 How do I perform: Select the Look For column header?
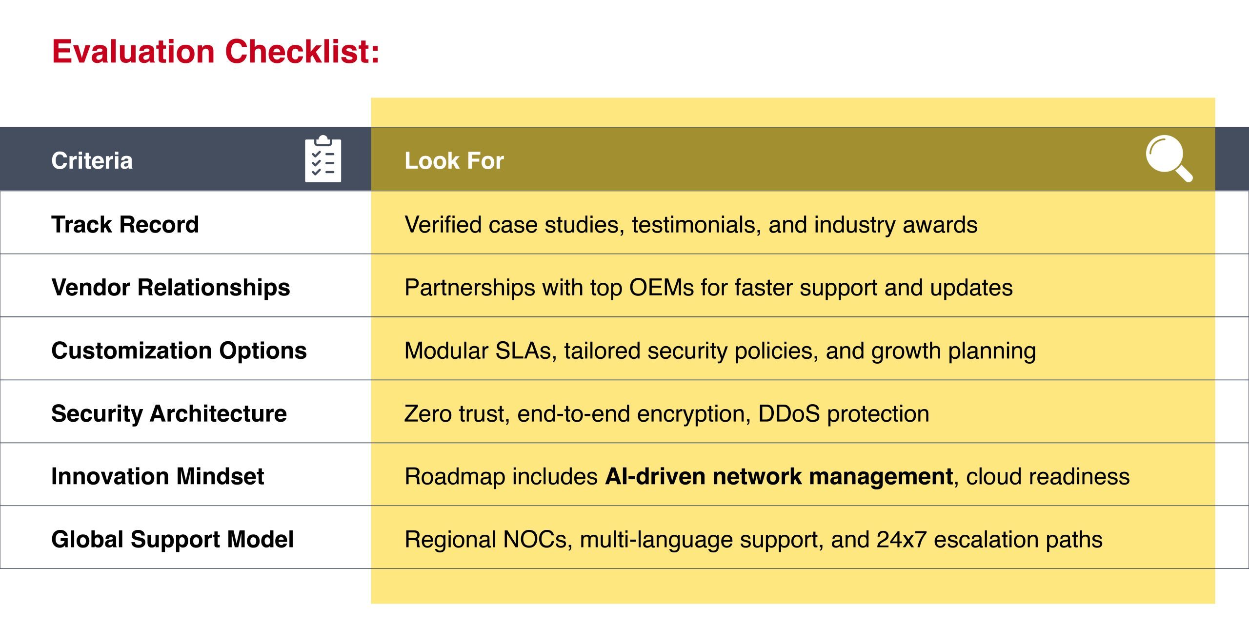(454, 161)
